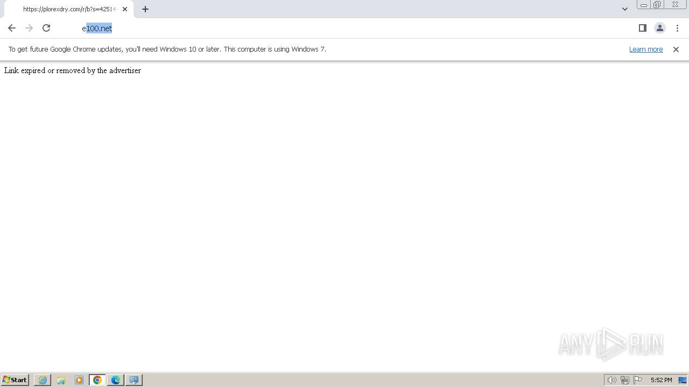
Task: Click the 'Link expired or removed' message
Action: point(73,70)
